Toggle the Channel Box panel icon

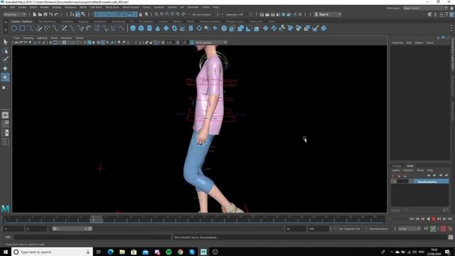(451, 14)
